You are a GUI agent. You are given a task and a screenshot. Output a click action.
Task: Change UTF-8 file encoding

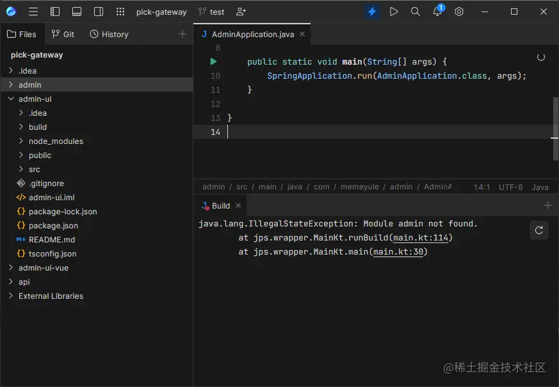(510, 187)
